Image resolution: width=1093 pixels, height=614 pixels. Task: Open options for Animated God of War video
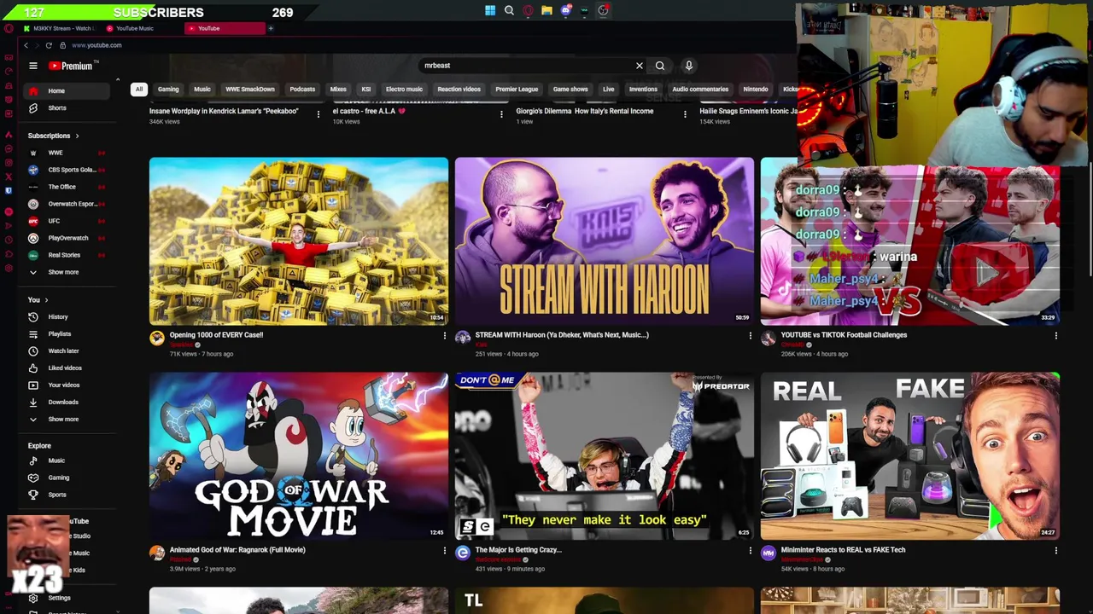(444, 550)
